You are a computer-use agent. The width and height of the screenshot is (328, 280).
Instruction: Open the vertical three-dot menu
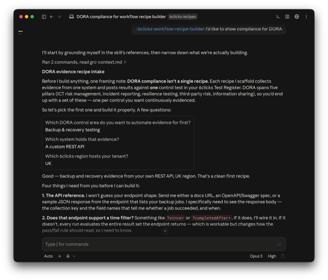(x=306, y=16)
